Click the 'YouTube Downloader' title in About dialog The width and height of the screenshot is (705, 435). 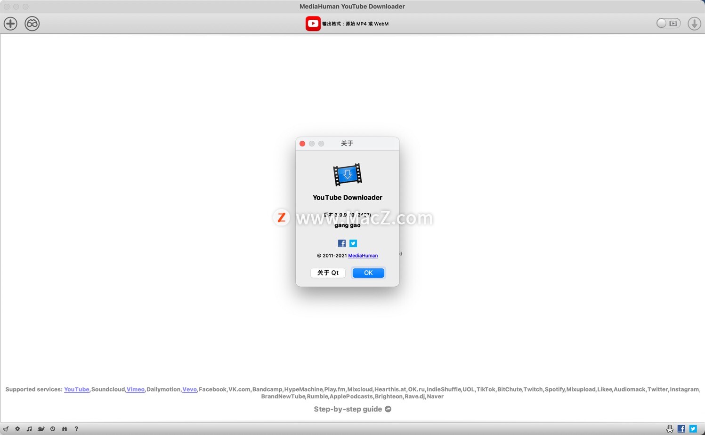348,197
